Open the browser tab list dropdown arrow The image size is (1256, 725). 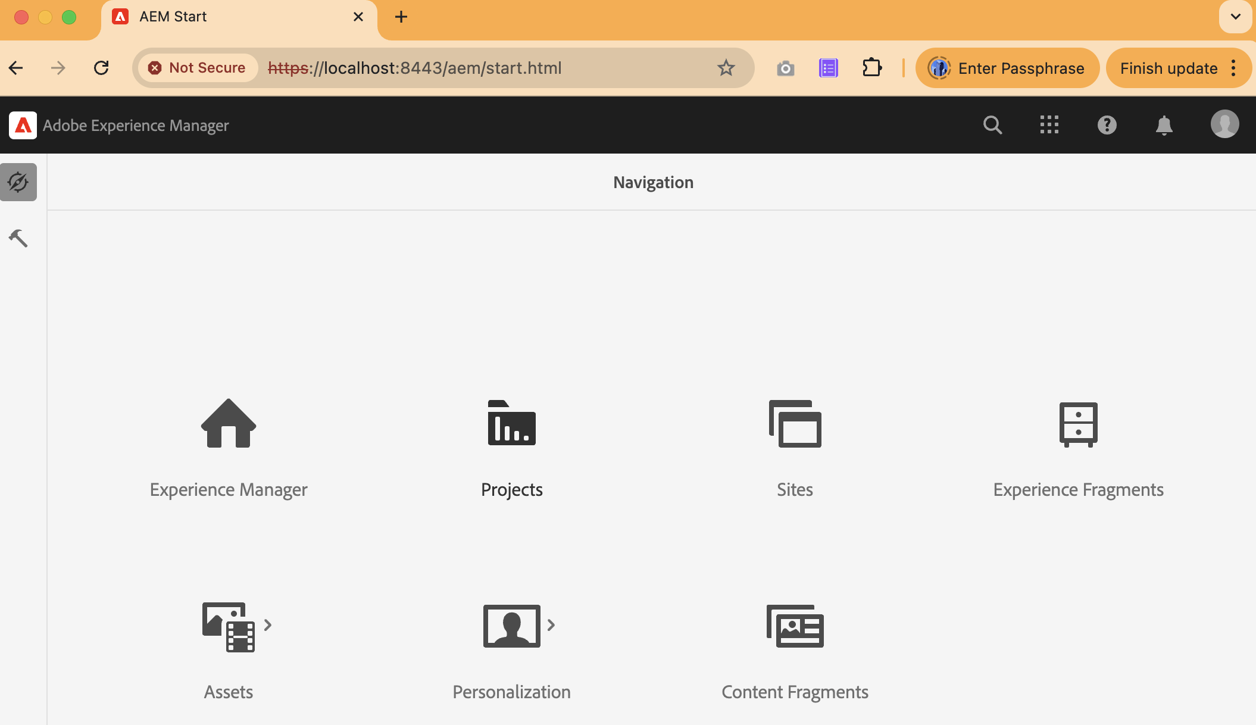pos(1235,17)
